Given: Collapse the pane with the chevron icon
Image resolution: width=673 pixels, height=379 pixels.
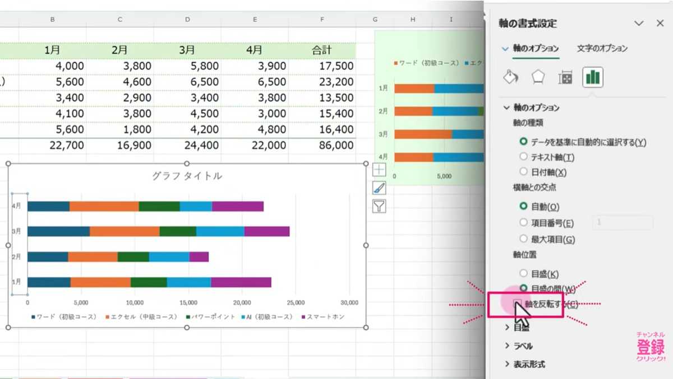Looking at the screenshot, I should pyautogui.click(x=639, y=24).
